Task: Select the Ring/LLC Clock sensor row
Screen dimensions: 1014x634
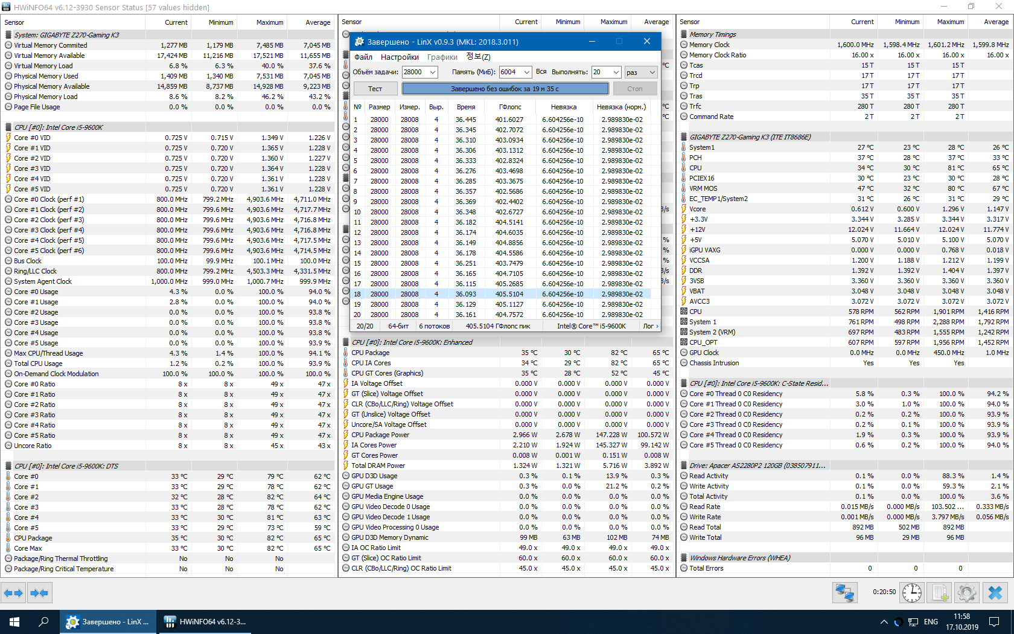Action: pos(168,271)
